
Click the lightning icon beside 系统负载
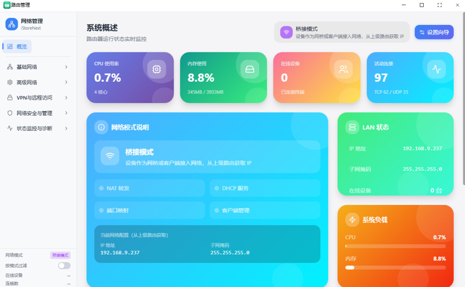click(x=352, y=220)
